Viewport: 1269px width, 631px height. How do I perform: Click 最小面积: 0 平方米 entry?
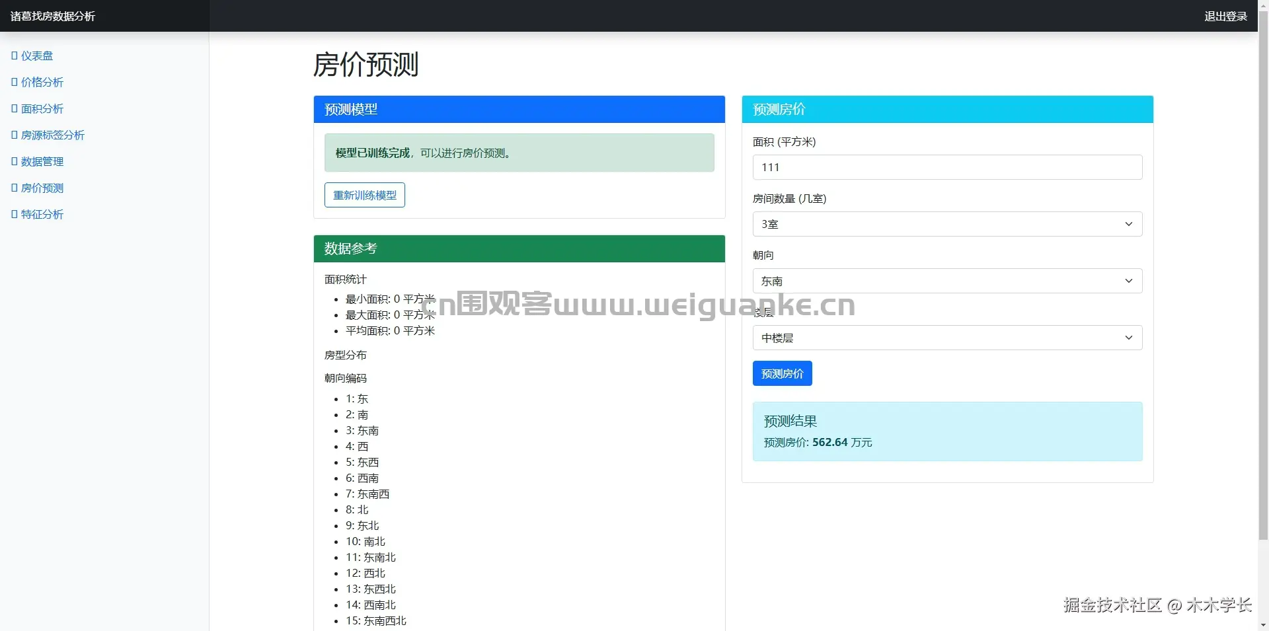click(x=390, y=299)
